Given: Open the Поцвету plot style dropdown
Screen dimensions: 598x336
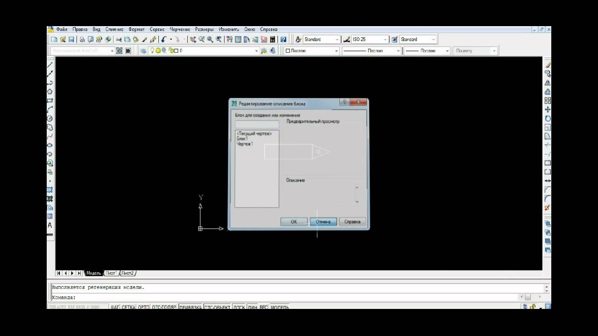Looking at the screenshot, I should coord(494,51).
